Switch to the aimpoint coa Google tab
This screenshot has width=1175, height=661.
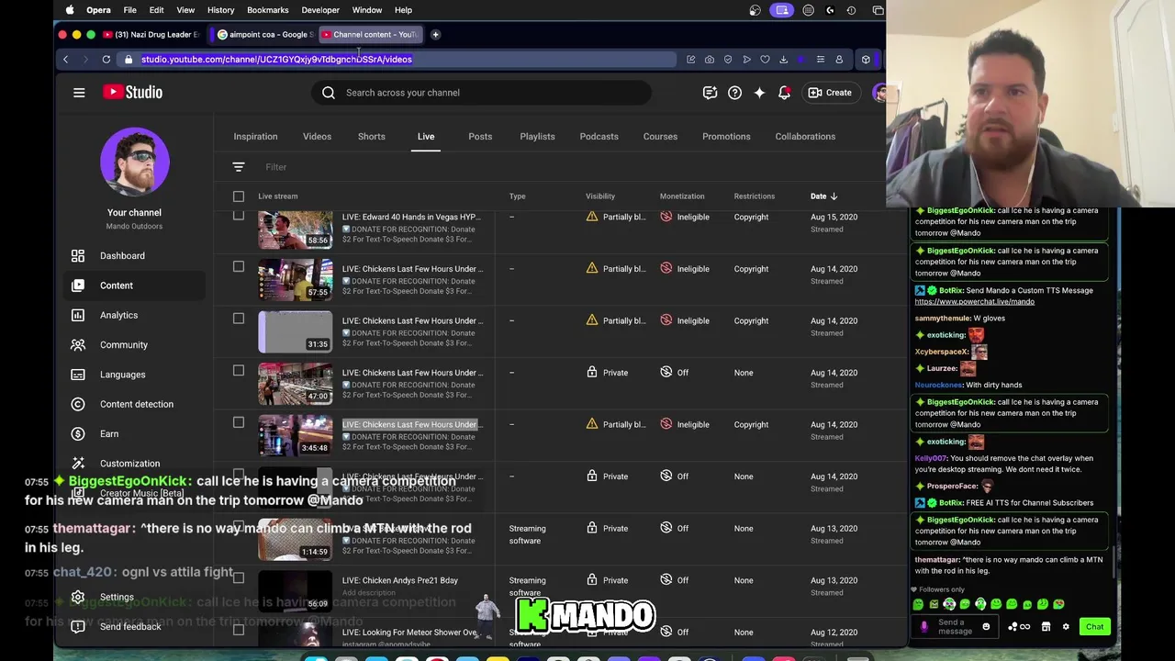[x=267, y=35]
